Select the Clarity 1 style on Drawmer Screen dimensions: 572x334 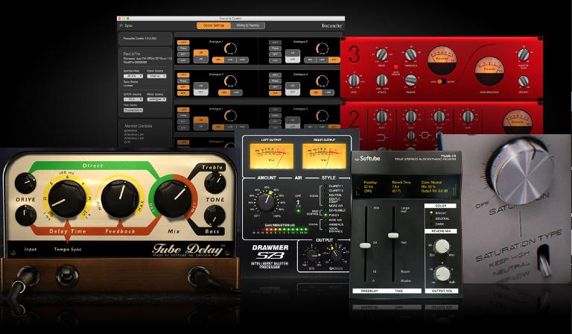[333, 186]
